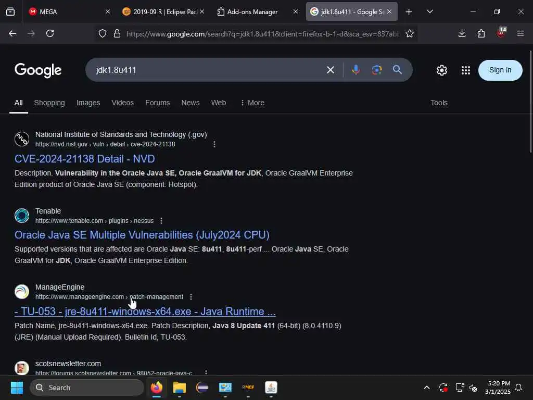Select the Images results tab
The width and height of the screenshot is (533, 400).
88,103
